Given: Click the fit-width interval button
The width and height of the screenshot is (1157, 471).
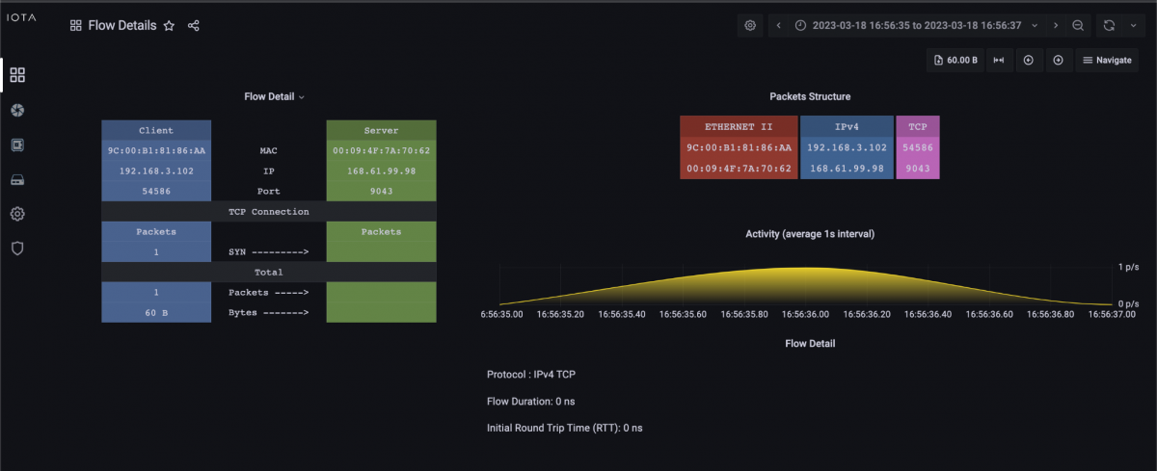Looking at the screenshot, I should coord(999,61).
